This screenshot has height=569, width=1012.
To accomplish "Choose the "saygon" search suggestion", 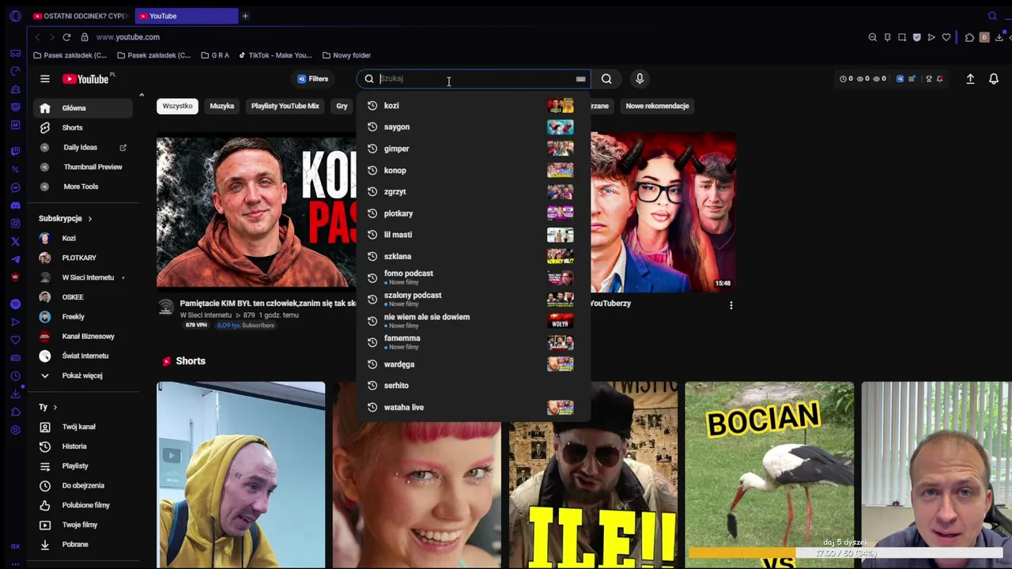I will pos(473,127).
